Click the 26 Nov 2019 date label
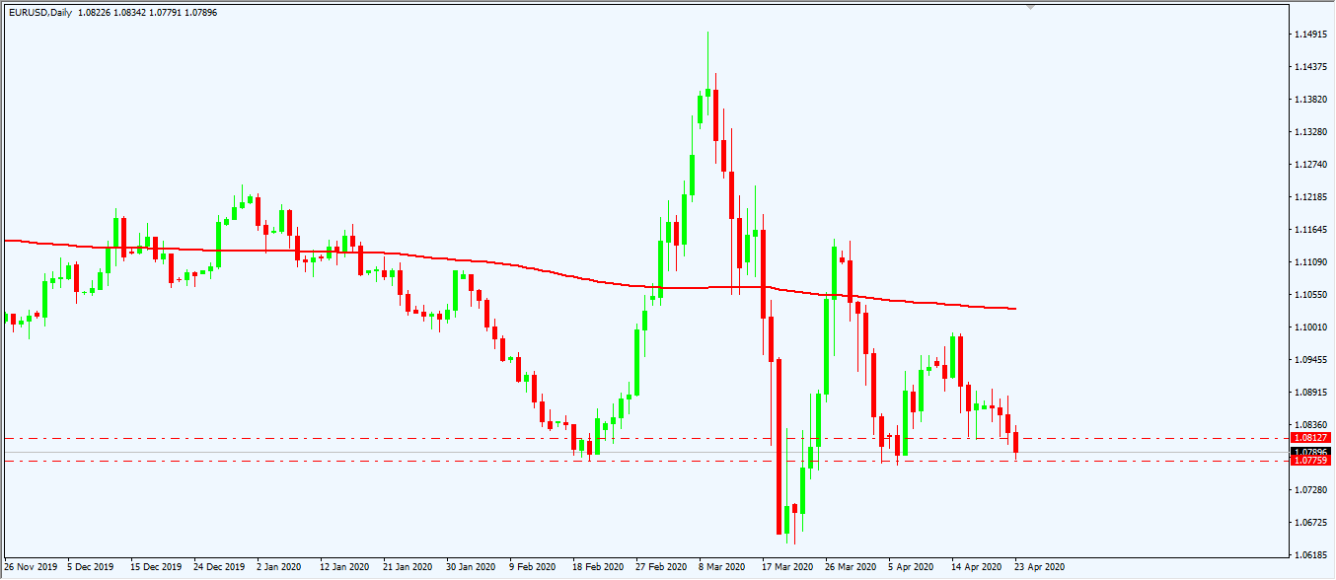Image resolution: width=1336 pixels, height=580 pixels. click(31, 567)
